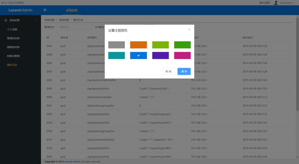
Task: Click the 管理员ID input field
Action: 74,27
